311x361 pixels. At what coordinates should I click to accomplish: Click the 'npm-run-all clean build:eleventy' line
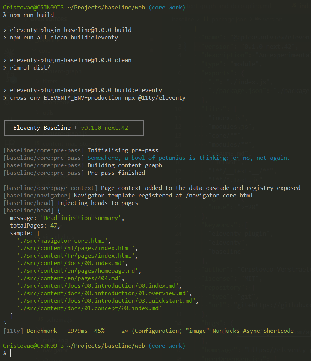[64, 38]
